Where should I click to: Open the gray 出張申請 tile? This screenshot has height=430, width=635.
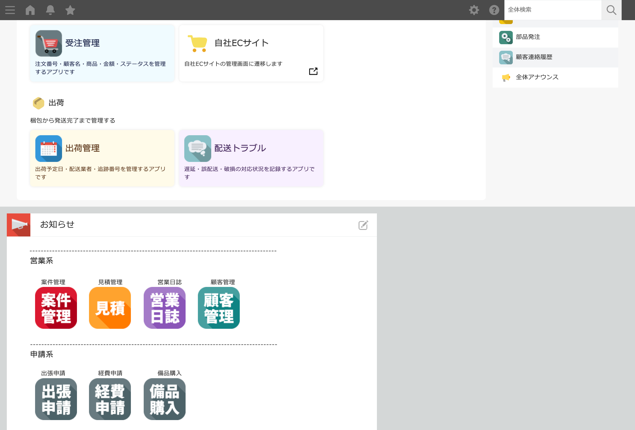pos(56,399)
